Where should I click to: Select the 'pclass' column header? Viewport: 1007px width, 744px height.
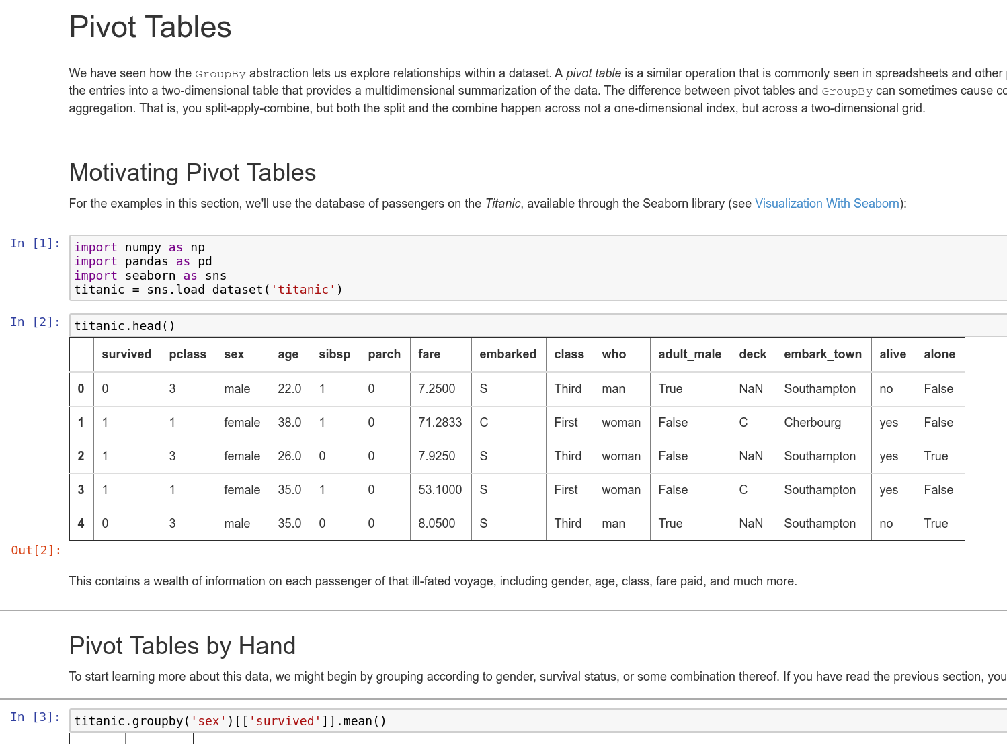coord(188,354)
